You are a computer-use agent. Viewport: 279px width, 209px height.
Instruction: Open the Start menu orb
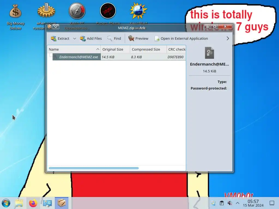6,203
